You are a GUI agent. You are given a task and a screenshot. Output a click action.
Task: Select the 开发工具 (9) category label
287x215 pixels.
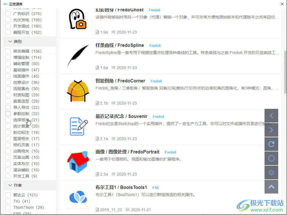coord(25,176)
